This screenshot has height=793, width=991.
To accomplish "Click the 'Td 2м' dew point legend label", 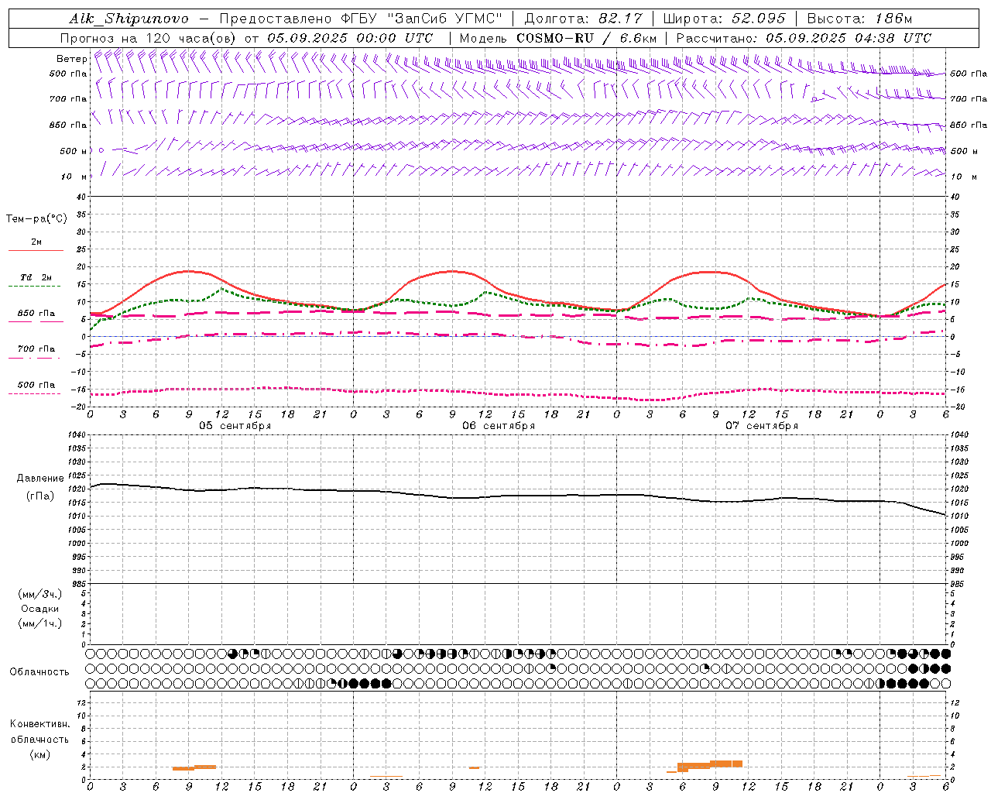I will point(36,277).
